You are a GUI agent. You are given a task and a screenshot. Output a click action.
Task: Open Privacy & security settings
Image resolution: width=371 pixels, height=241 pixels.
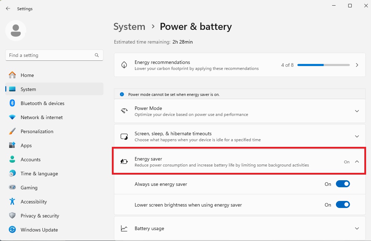click(54, 216)
